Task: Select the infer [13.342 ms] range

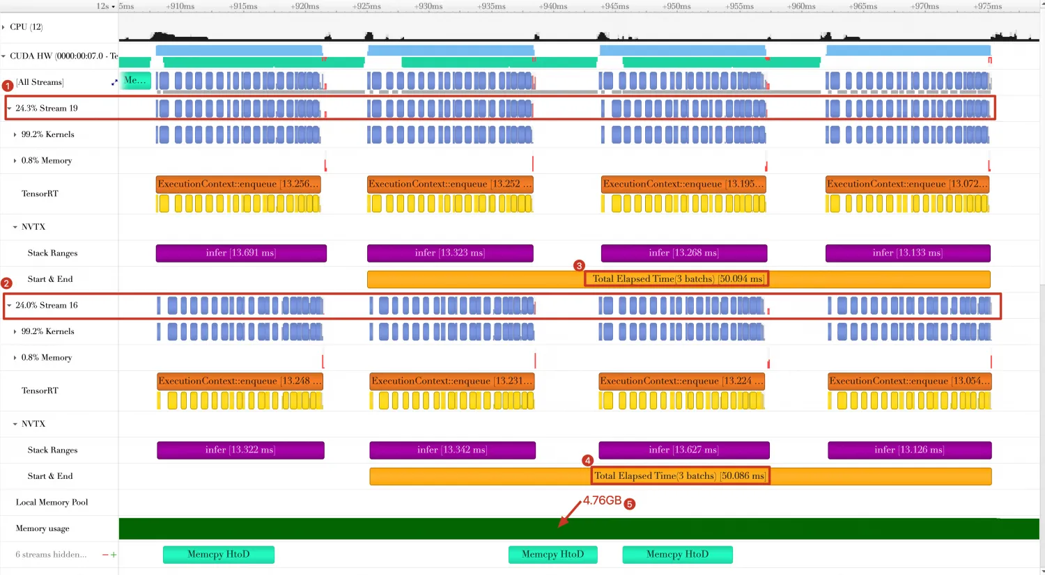Action: point(452,450)
